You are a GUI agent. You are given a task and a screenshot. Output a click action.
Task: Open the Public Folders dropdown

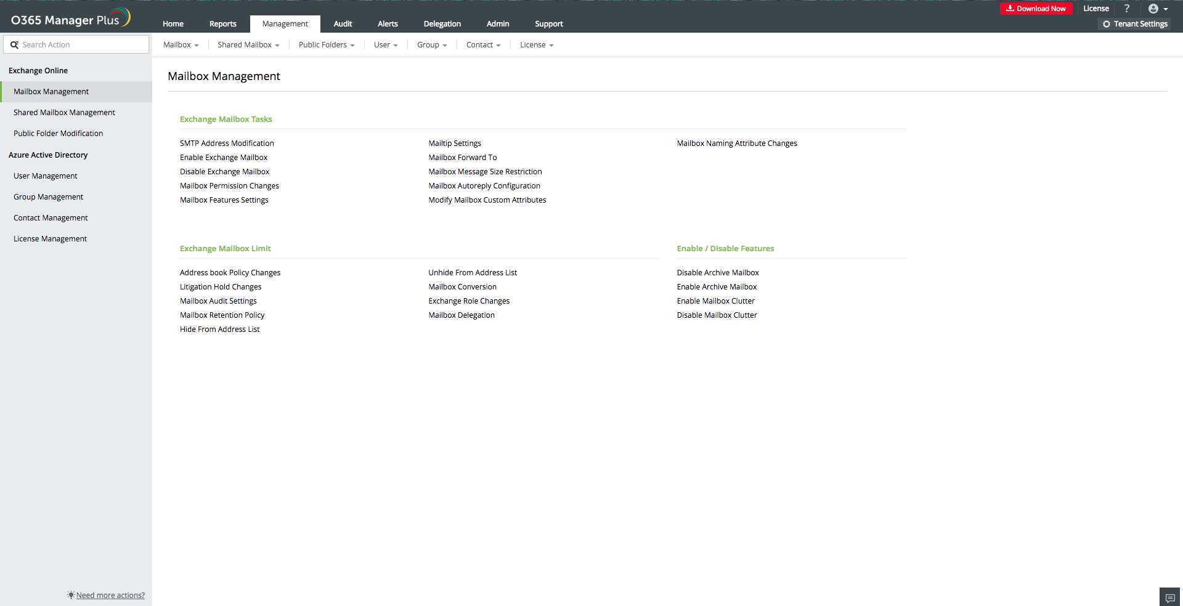tap(327, 45)
